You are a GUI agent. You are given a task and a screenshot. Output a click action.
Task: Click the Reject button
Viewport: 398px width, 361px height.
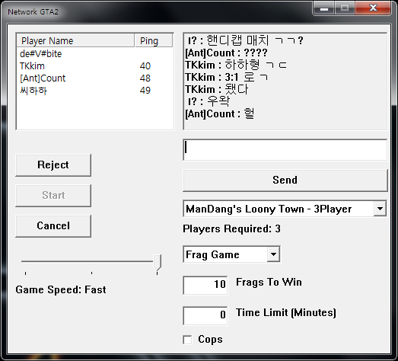click(53, 165)
